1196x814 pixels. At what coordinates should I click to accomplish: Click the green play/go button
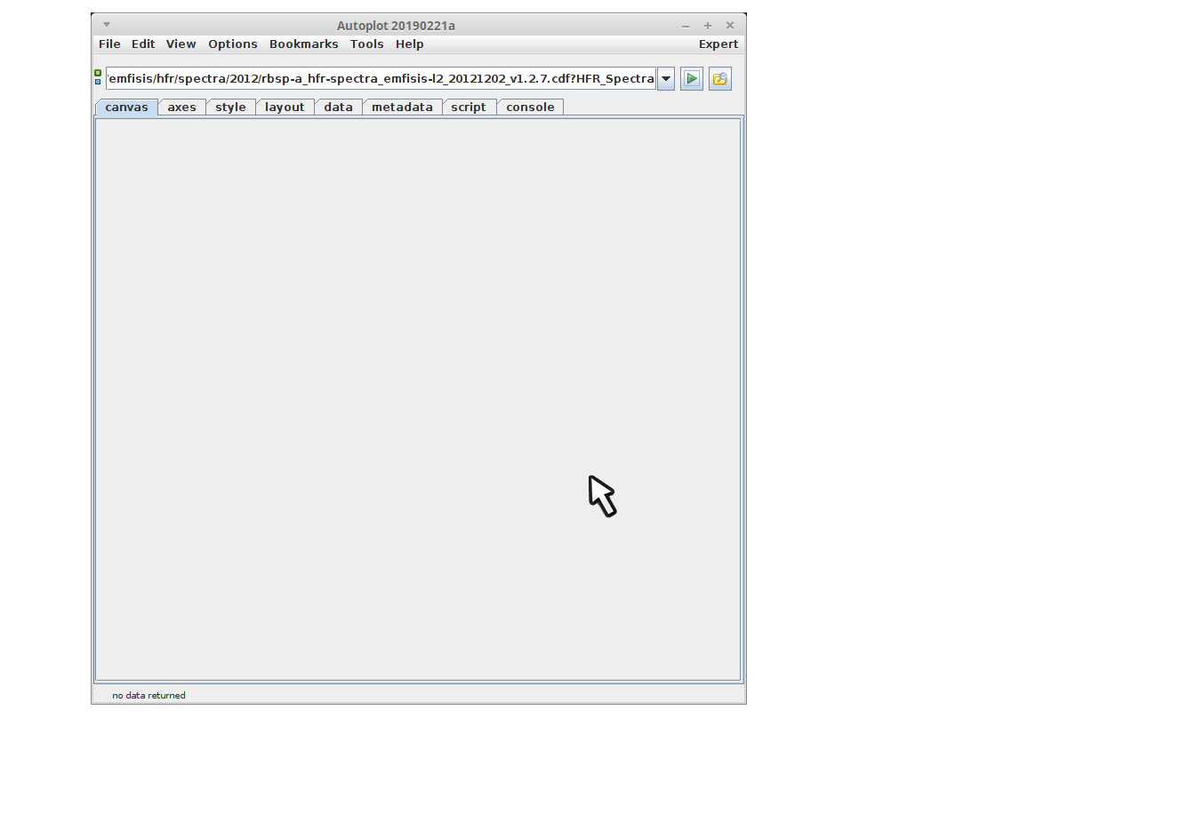[x=691, y=78]
